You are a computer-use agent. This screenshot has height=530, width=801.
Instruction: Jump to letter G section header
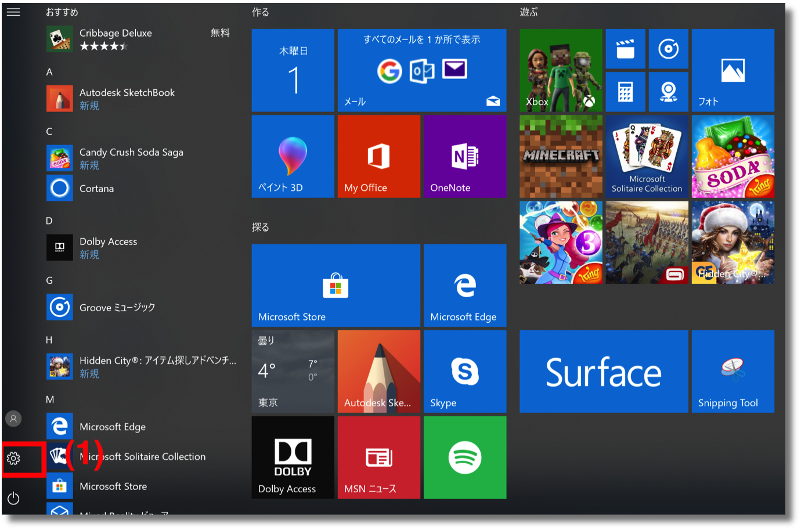(49, 280)
